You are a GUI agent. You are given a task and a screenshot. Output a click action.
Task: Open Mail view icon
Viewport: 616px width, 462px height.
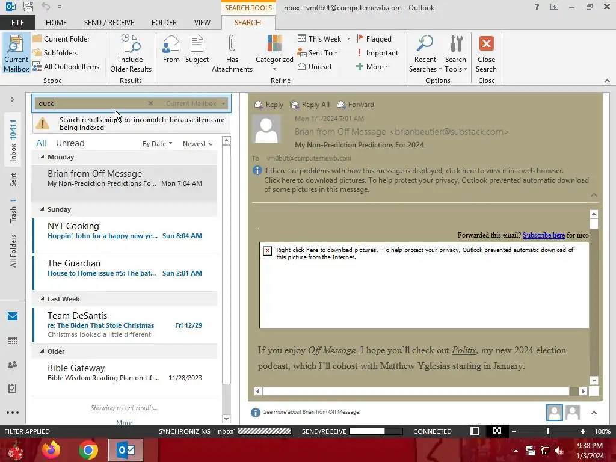[x=13, y=316]
